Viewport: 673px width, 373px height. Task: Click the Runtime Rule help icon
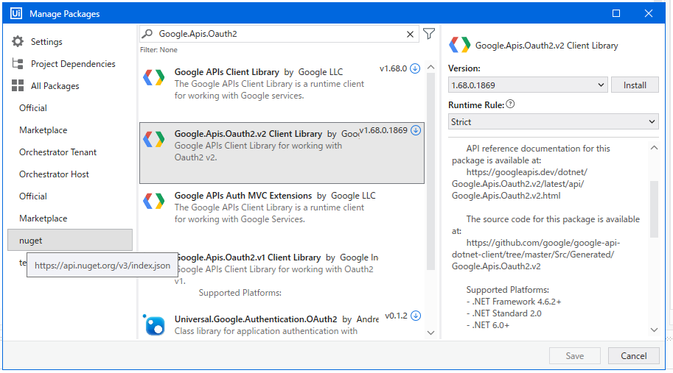coord(510,104)
